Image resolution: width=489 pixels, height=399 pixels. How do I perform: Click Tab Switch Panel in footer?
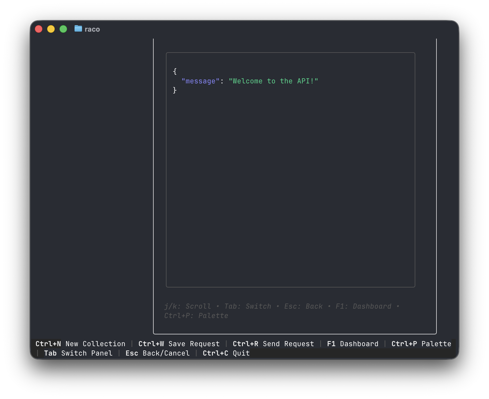tap(78, 353)
